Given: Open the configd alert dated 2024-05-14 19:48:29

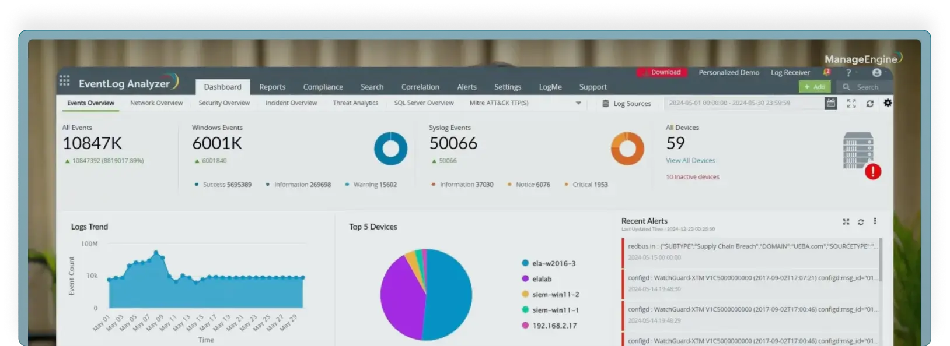Looking at the screenshot, I should pyautogui.click(x=750, y=315).
